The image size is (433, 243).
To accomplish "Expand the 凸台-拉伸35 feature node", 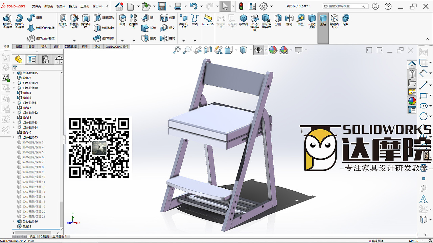I will [14, 73].
